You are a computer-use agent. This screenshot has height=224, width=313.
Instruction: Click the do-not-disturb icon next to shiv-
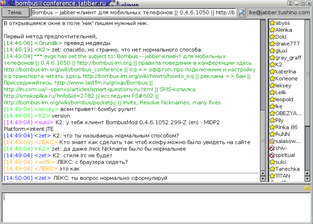[272, 148]
